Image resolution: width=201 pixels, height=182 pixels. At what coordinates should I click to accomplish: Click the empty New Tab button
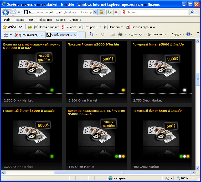tap(82, 35)
